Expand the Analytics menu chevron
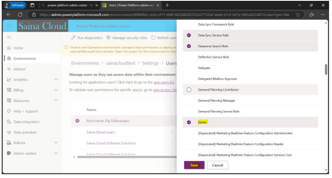Screen dimensions: 332x178 tap(56, 79)
